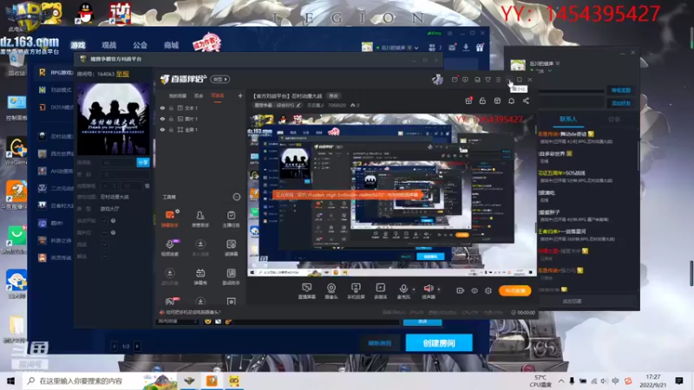Add a multimedia source from toolbar
694x390 pixels.
coord(380,291)
